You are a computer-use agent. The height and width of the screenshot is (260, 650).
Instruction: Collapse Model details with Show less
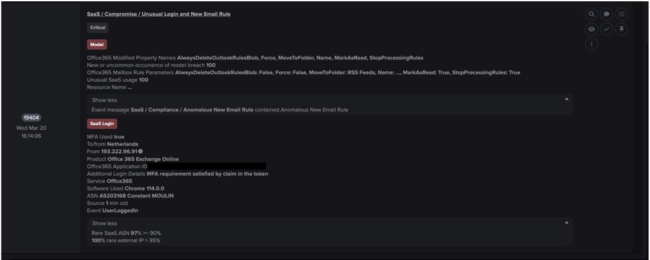[x=104, y=100]
